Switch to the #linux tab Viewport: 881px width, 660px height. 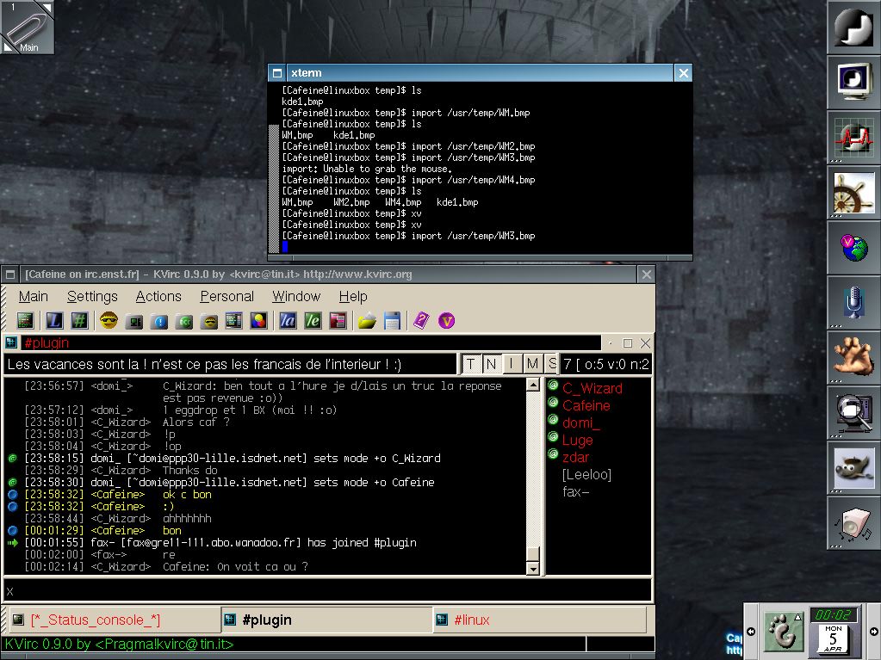click(x=539, y=620)
